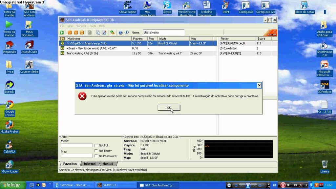
Task: Click OK in the GrooveUtil.DLL error dialog
Action: 169,108
